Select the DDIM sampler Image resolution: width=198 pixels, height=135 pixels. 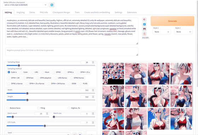[72, 84]
